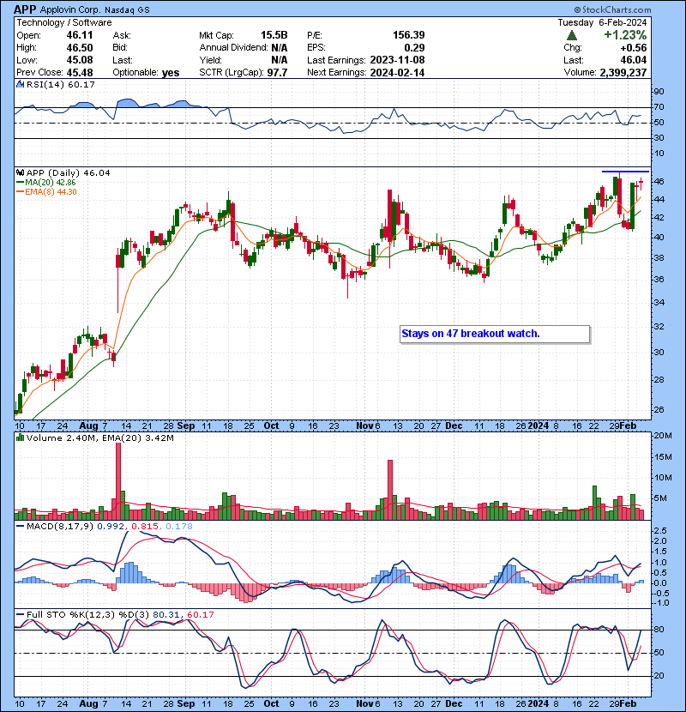Click the 15M mark on volume axis

pos(662,456)
